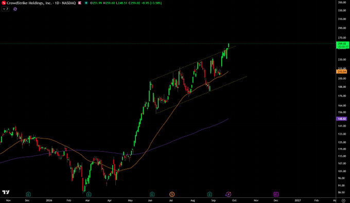The image size is (350, 203).
Task: Click the pink flag icon beside NASDAQ
Action: [x=80, y=3]
